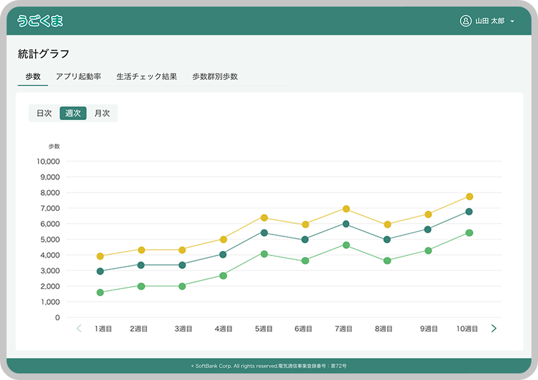
Task: Switch to the 歩数 tab
Action: 33,77
